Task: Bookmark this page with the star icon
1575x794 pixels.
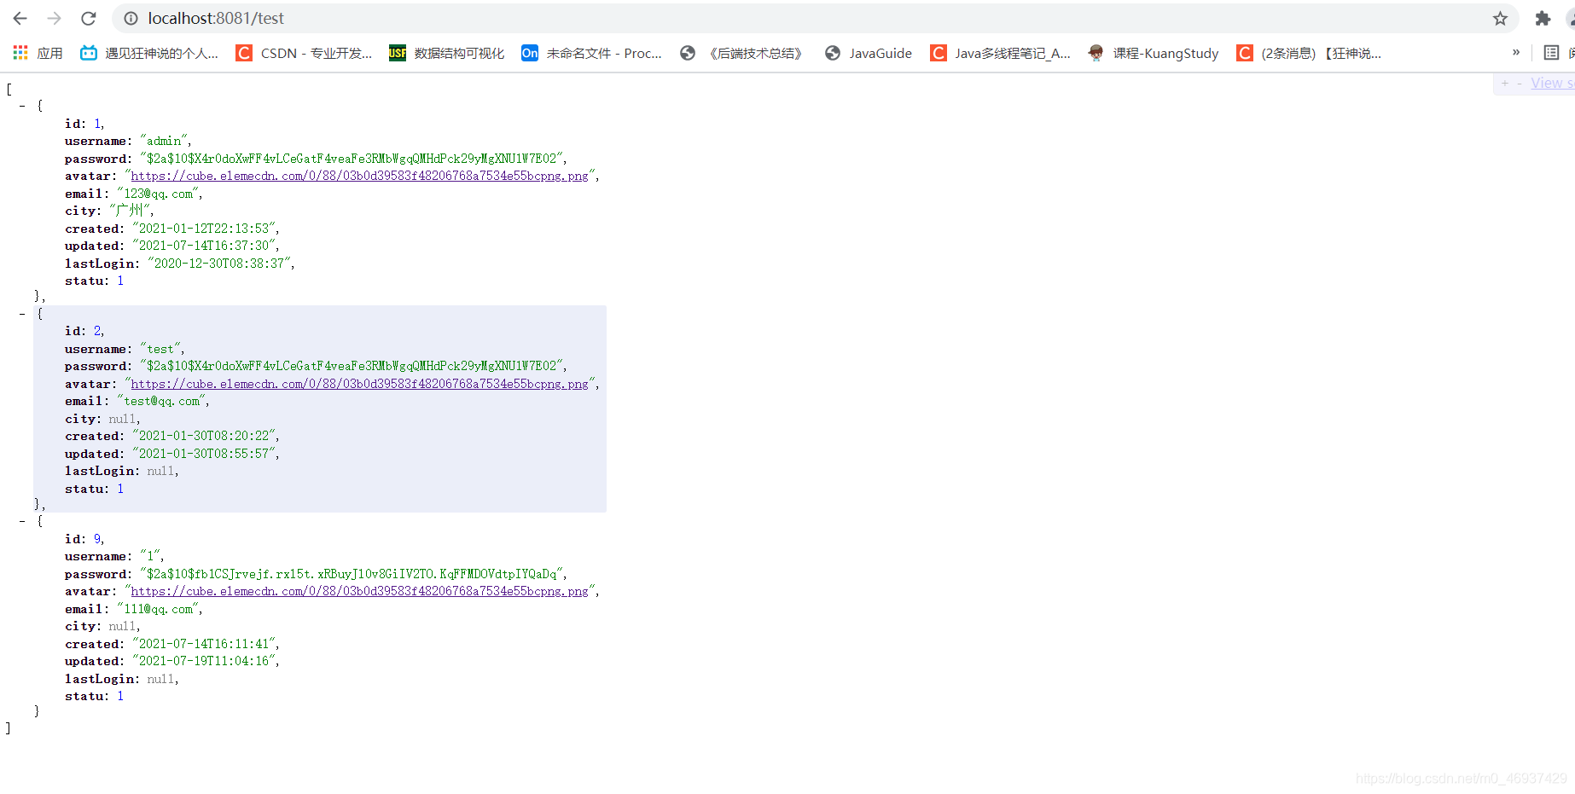Action: pyautogui.click(x=1500, y=18)
